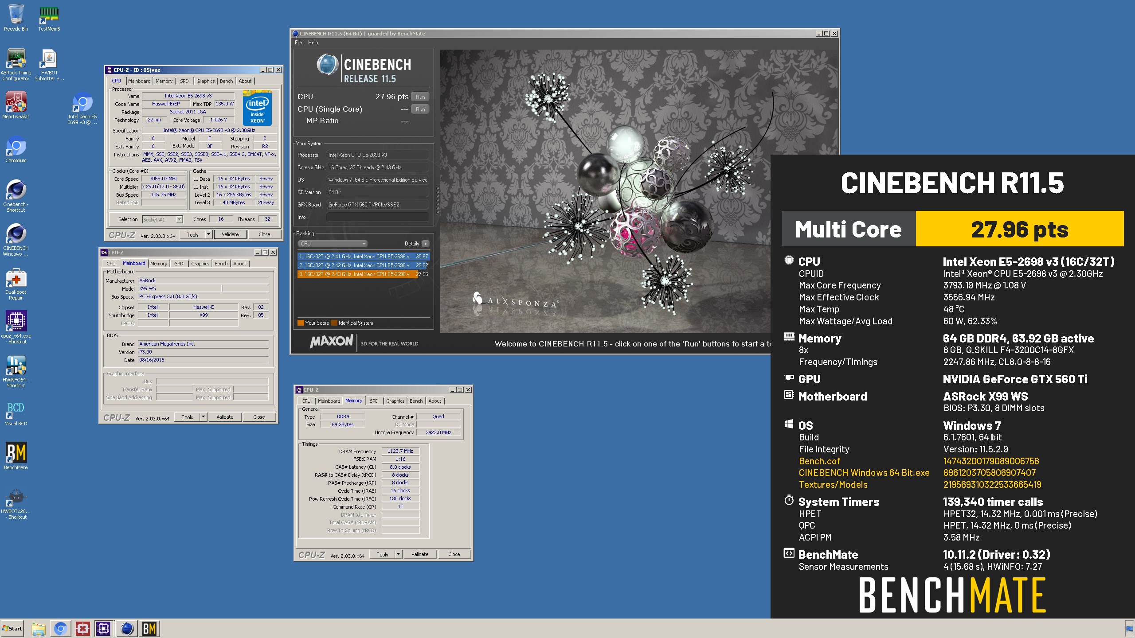1135x638 pixels.
Task: Switch to Mainboard tab in top CPU-Z
Action: pyautogui.click(x=139, y=81)
